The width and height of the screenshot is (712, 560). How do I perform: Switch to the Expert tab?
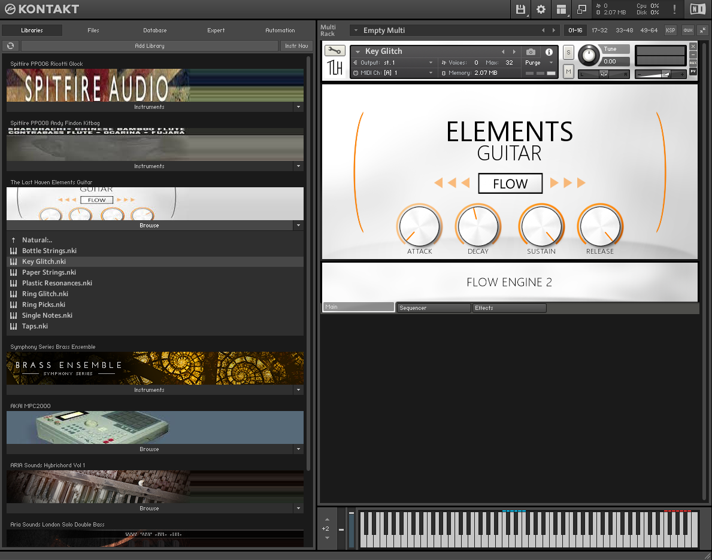[216, 31]
